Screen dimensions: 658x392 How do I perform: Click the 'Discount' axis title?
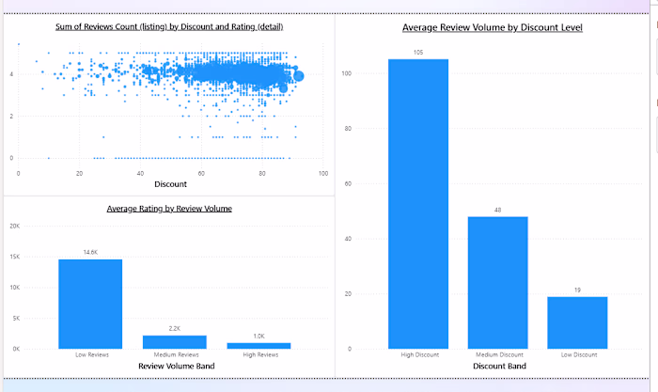tap(170, 184)
